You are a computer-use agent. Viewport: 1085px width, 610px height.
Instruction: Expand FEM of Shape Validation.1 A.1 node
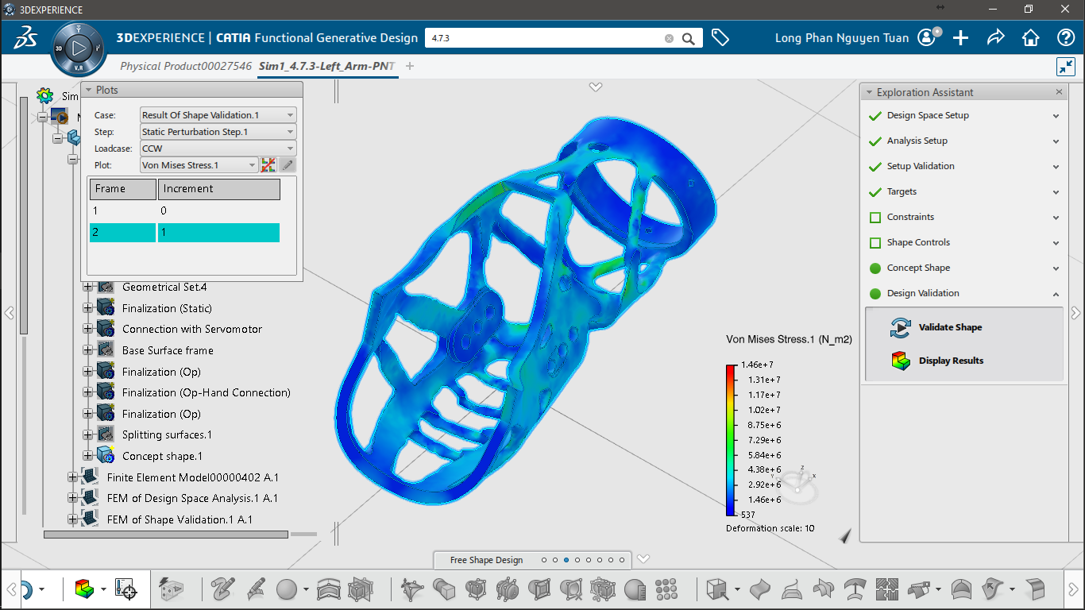72,519
